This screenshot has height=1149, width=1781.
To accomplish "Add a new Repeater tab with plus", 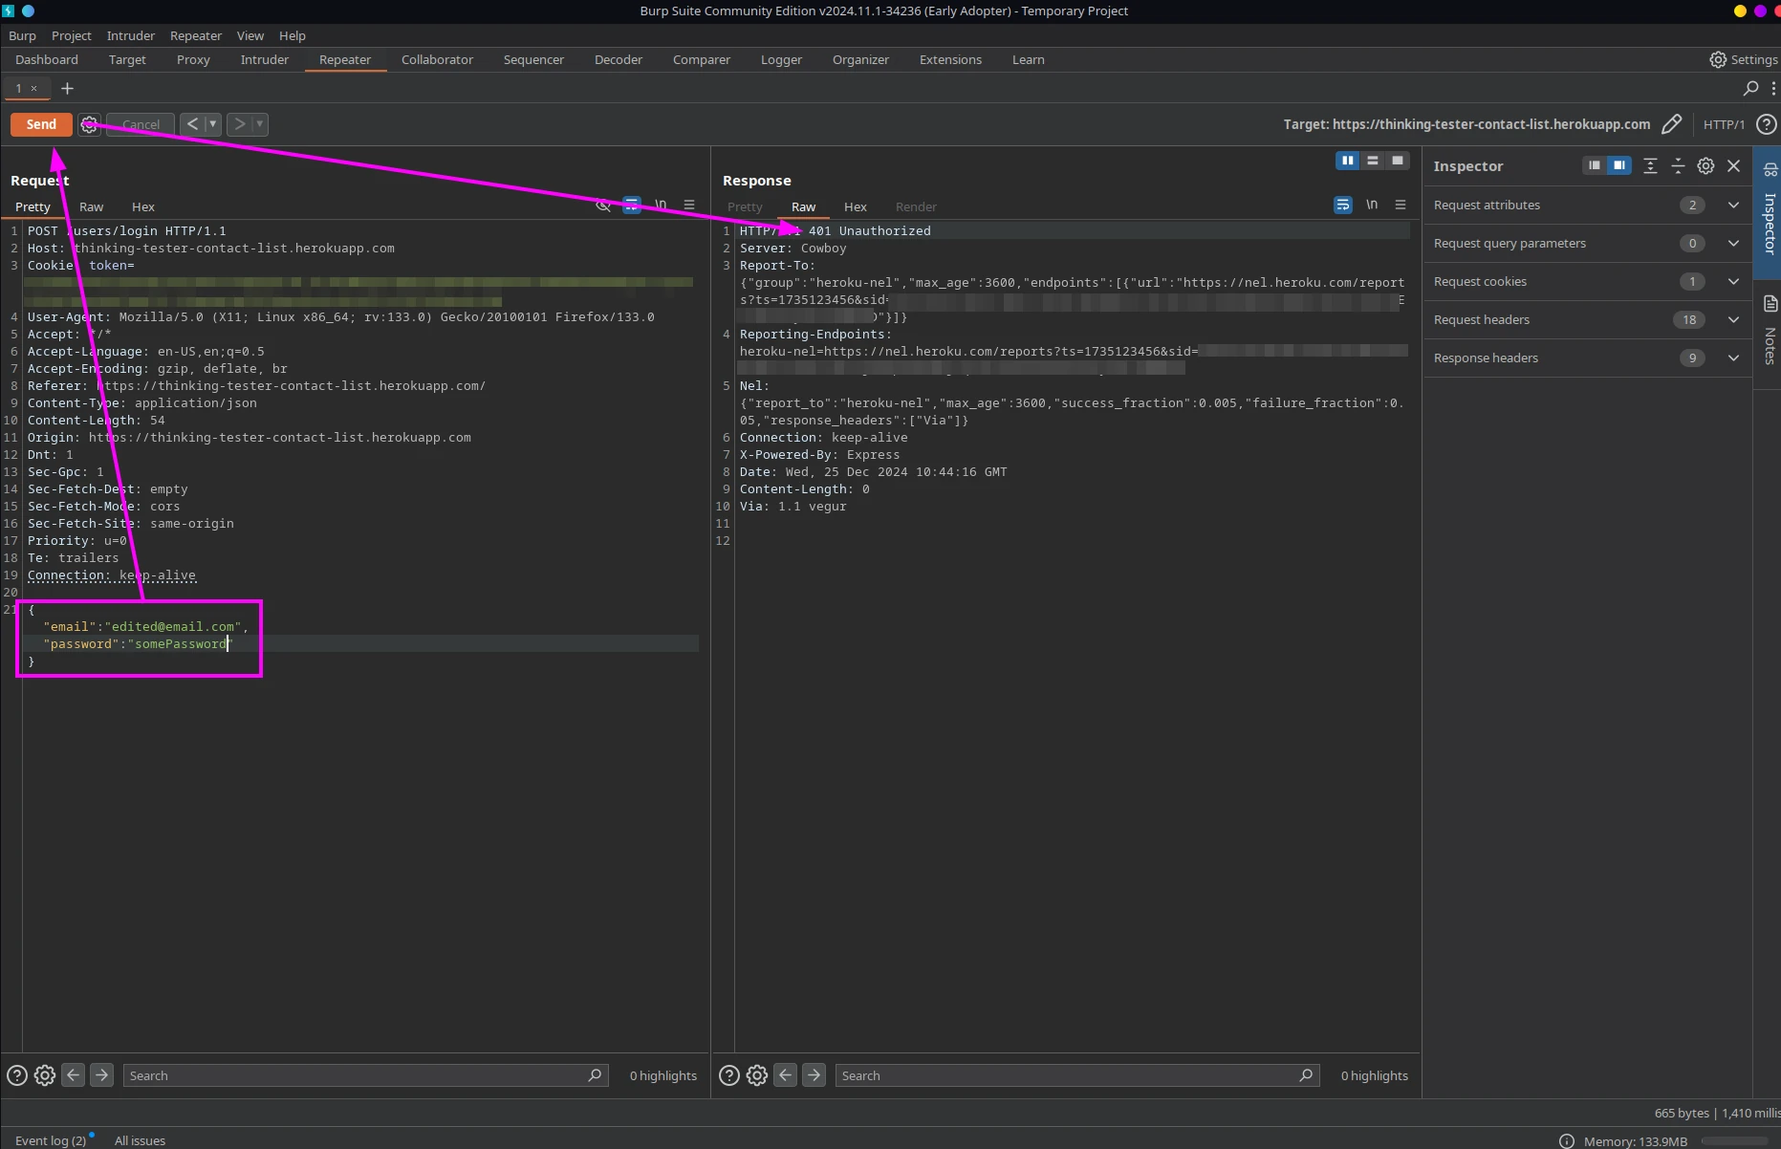I will click(x=67, y=88).
